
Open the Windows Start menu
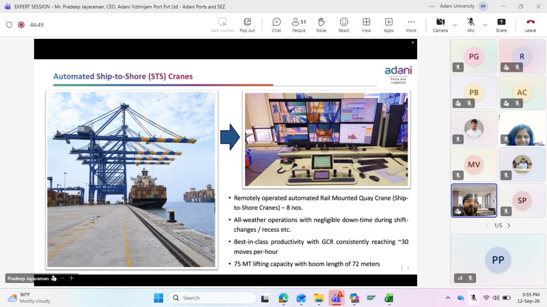tap(158, 298)
